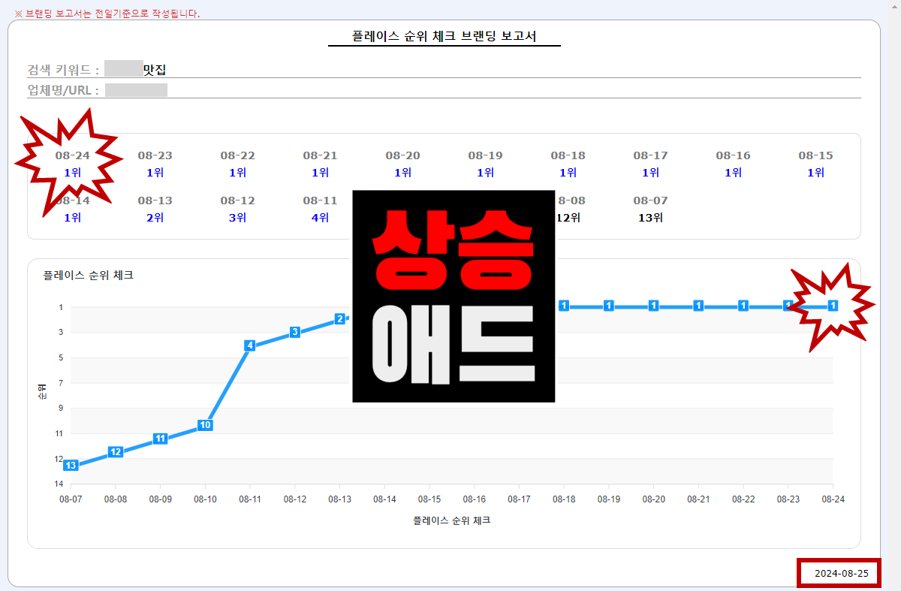Click the 08-17 date in the rank table
This screenshot has height=591, width=901.
pos(650,155)
